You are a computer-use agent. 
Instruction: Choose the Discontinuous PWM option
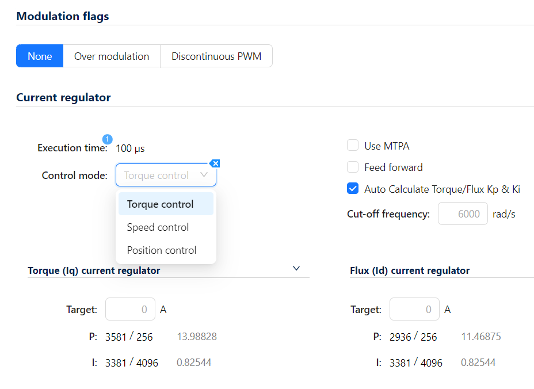(216, 56)
